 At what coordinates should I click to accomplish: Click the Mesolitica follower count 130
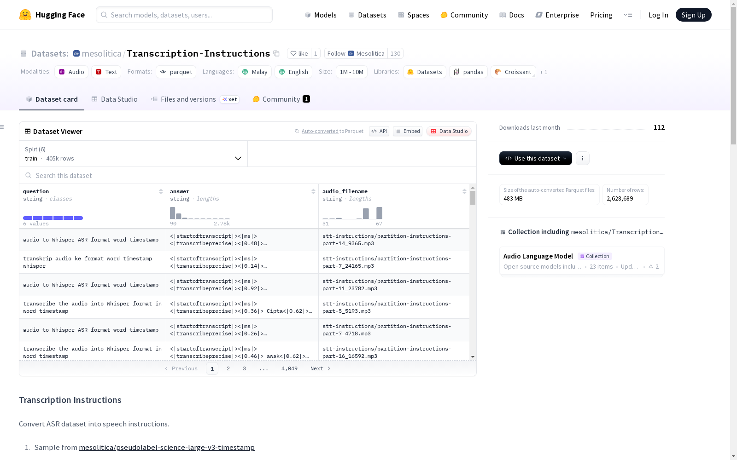point(395,53)
